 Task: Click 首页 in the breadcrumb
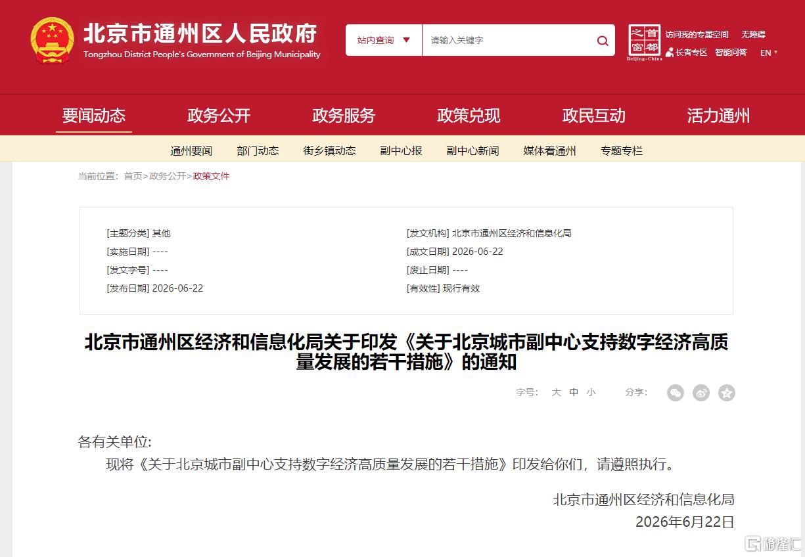(x=133, y=176)
